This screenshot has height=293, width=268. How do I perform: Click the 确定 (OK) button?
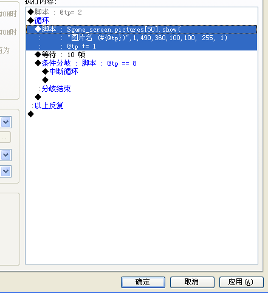point(143,282)
